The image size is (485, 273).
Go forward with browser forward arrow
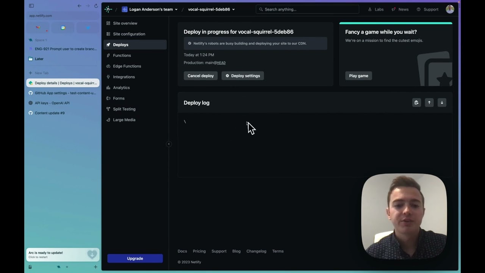88,6
